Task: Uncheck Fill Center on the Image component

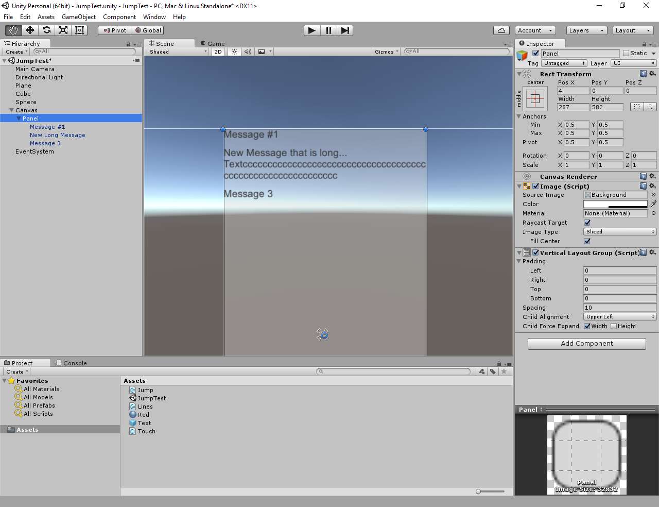Action: [587, 241]
